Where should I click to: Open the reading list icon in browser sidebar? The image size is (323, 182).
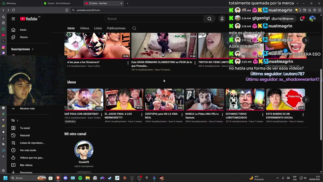3,23
